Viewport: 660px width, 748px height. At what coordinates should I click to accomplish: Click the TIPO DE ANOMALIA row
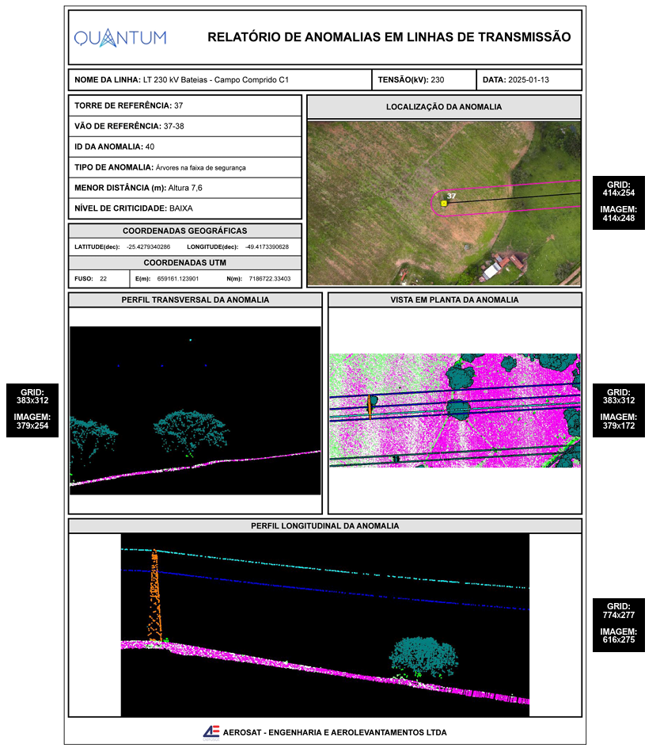coord(185,167)
